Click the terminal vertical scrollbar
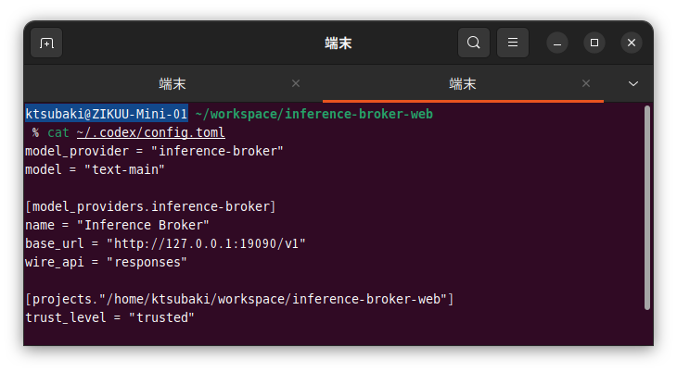677x372 pixels. pyautogui.click(x=646, y=208)
